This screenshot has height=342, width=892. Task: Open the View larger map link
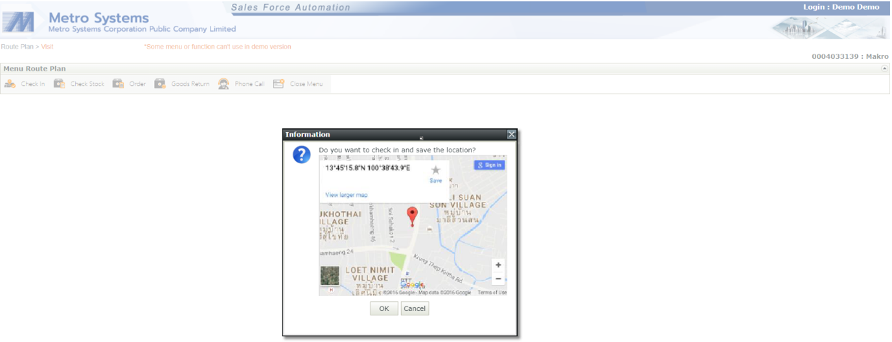347,195
